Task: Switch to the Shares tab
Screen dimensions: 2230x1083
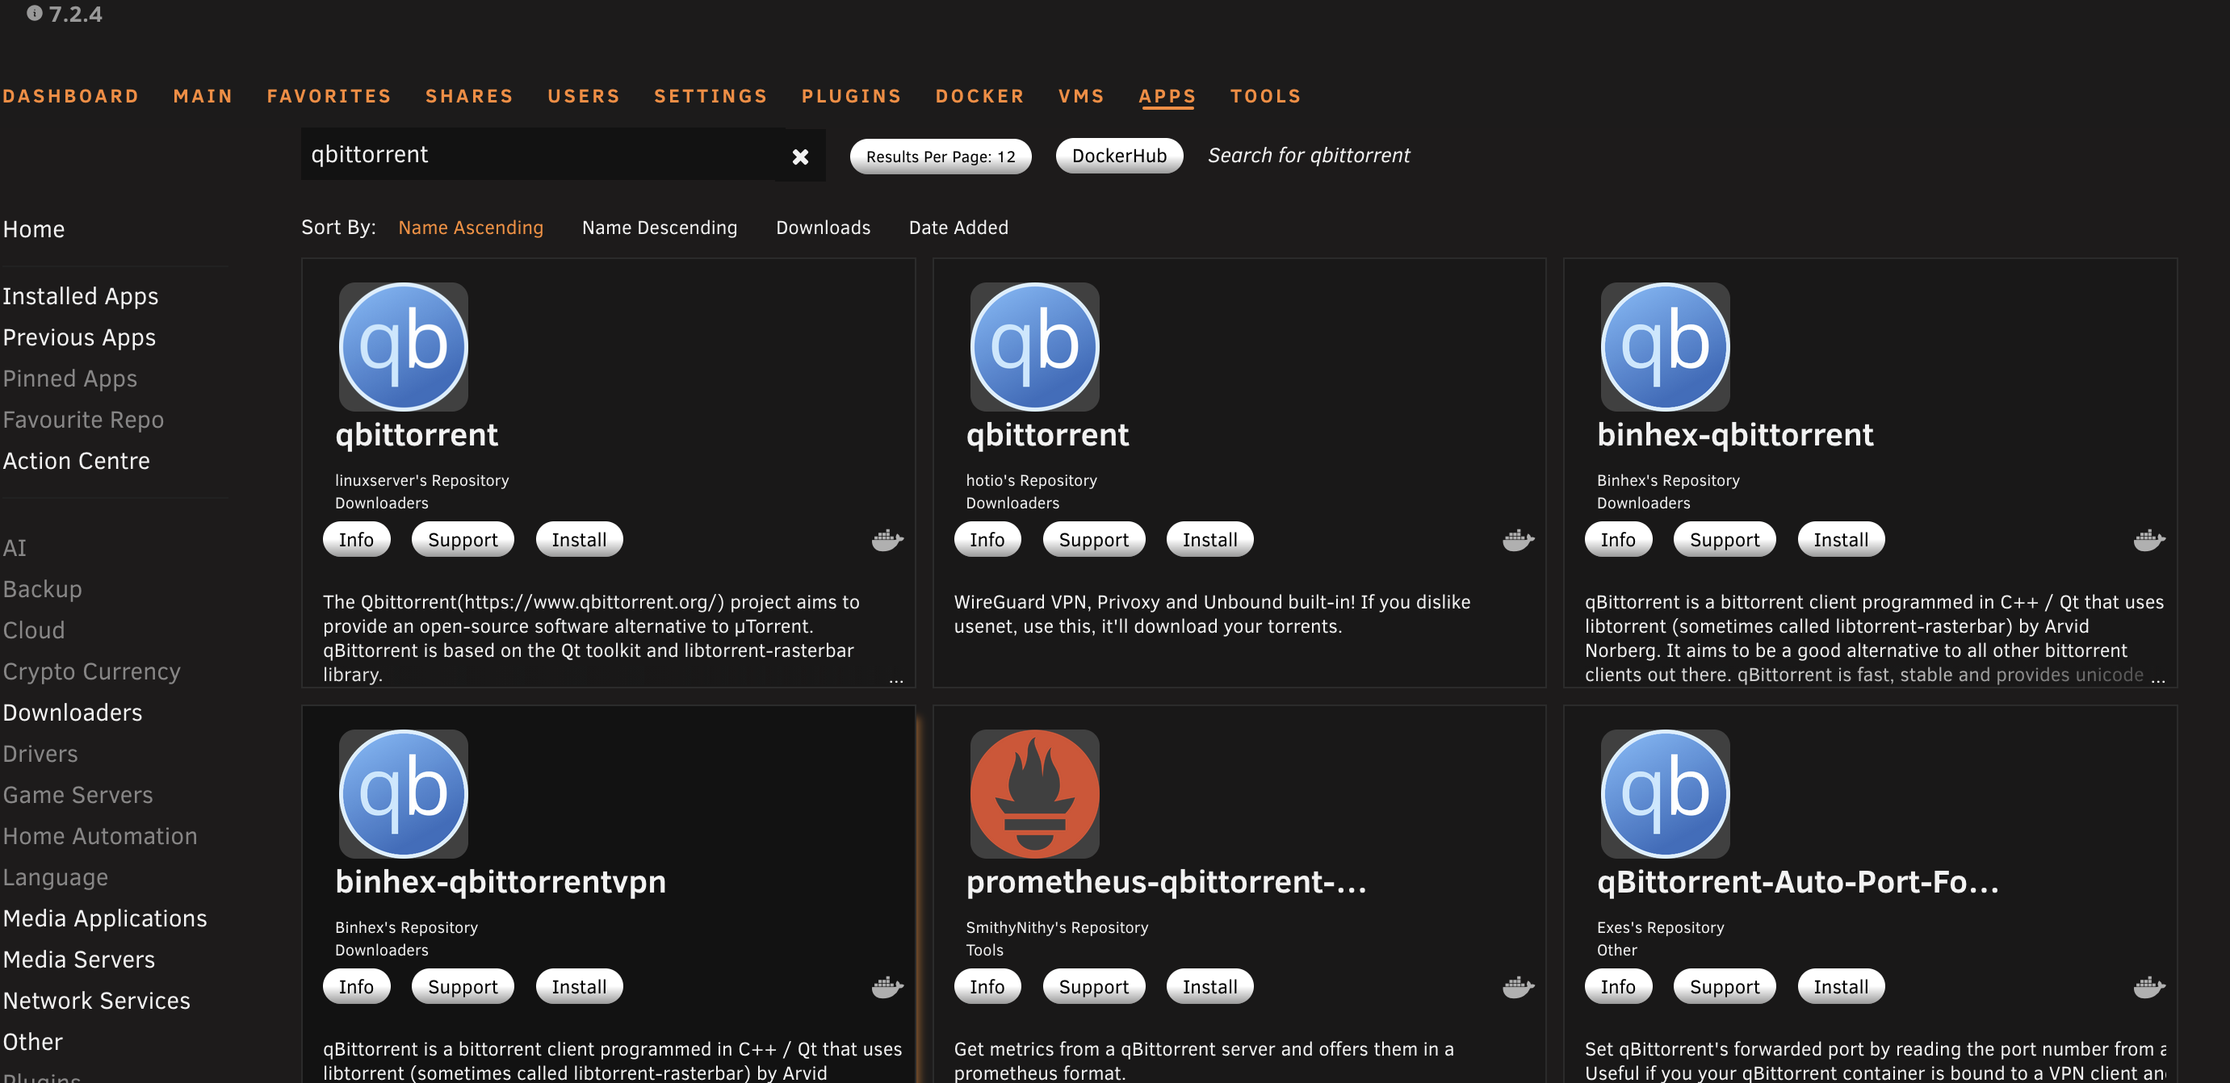Action: pyautogui.click(x=469, y=96)
